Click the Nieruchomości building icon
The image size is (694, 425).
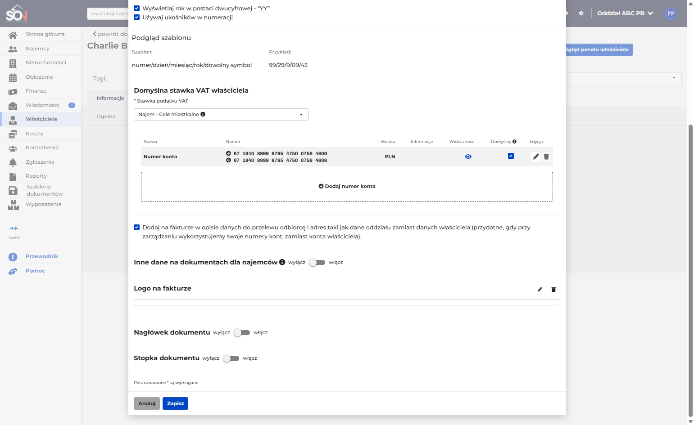tap(13, 63)
